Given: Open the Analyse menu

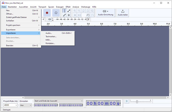Looking at the screenshot, I should pyautogui.click(x=76, y=7).
